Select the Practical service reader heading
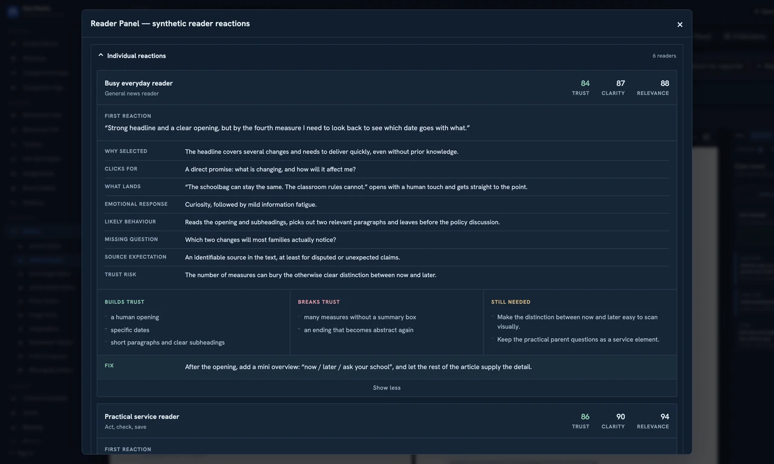774x464 pixels. (142, 417)
